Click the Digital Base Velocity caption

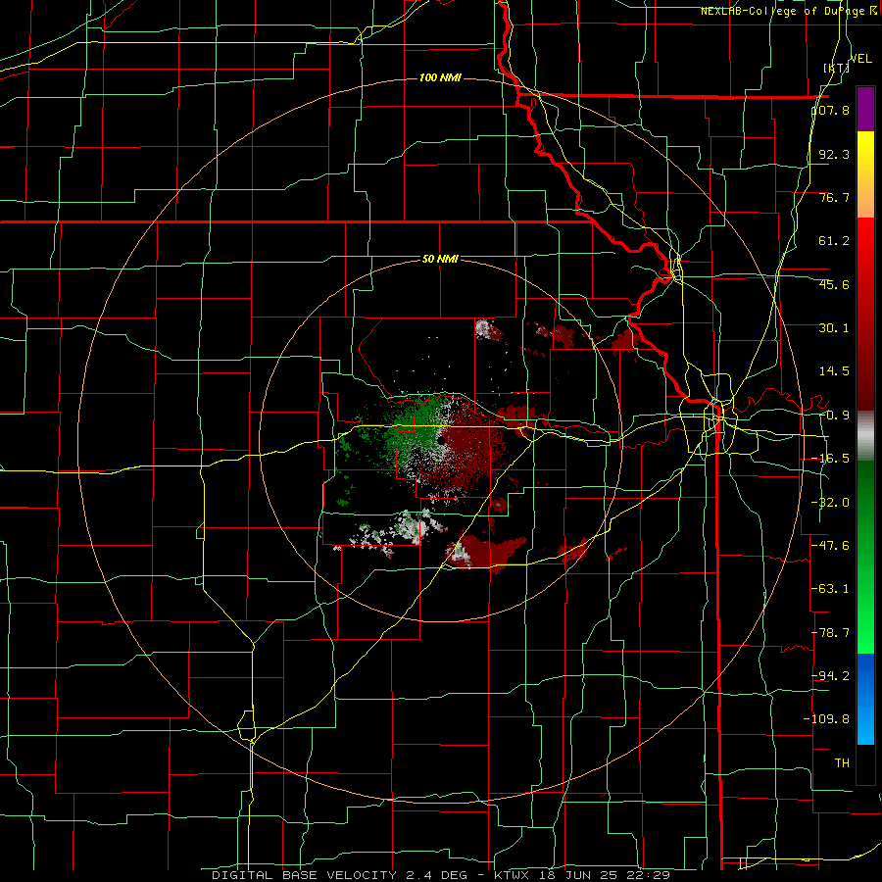point(441,875)
